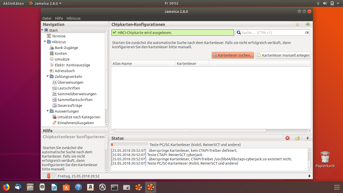Open Rhythmbox speaker icon in the dock
Image resolution: width=343 pixels, height=193 pixels.
[42, 187]
